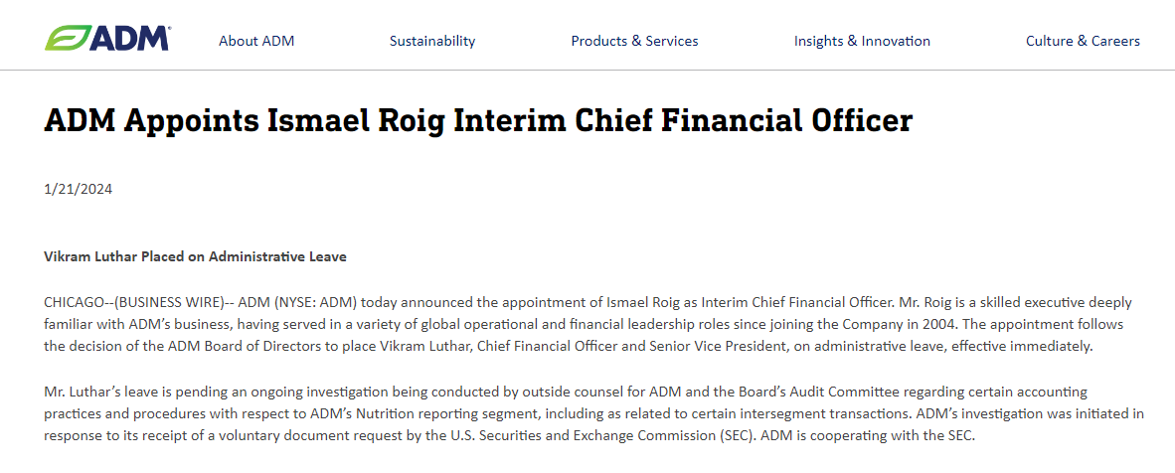1175x473 pixels.
Task: Click the ADM green leaf logo icon
Action: (x=67, y=39)
